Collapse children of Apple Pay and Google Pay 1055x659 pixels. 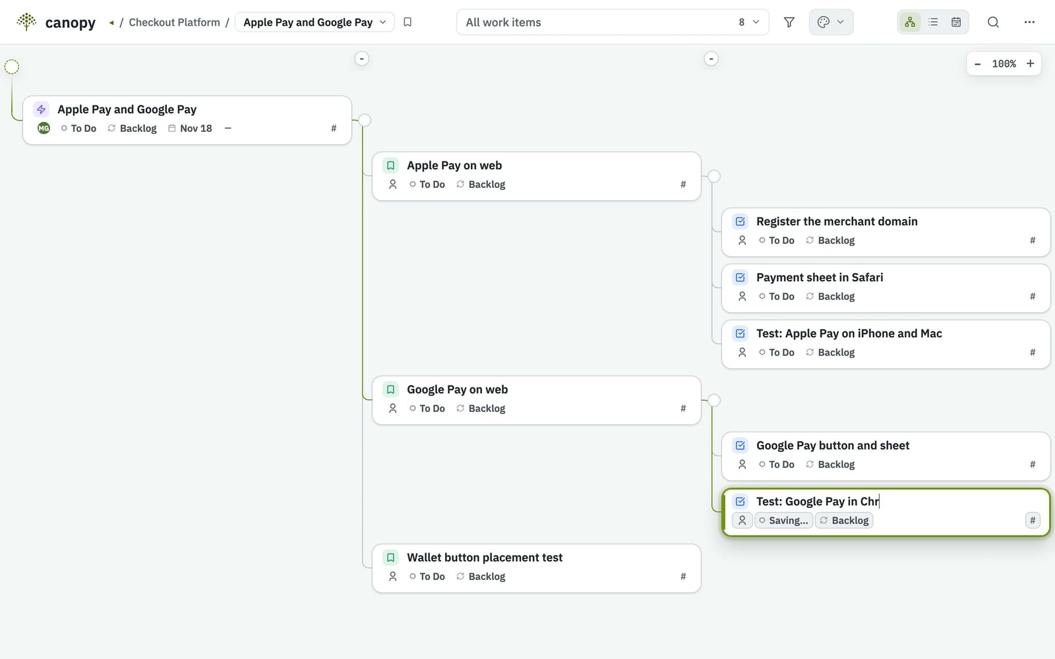click(365, 120)
